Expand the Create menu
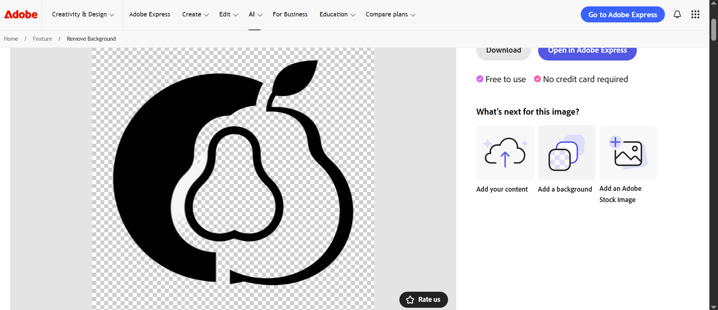Viewport: 718px width, 310px height. pos(195,15)
